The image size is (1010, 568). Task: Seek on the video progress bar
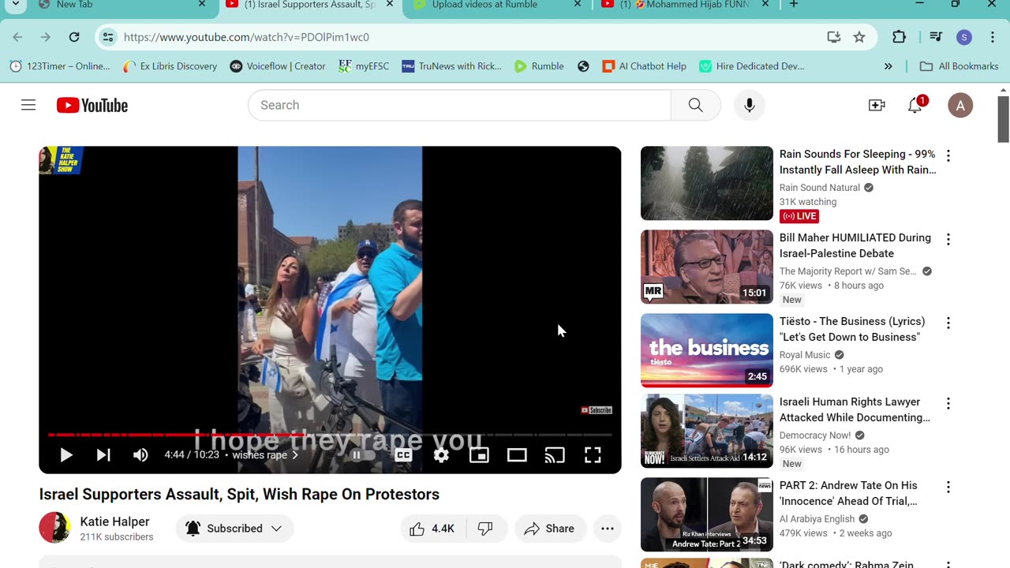[330, 435]
